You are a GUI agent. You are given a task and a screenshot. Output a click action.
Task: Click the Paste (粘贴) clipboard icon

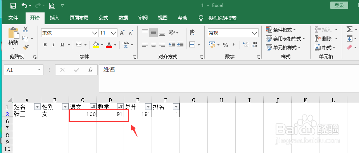[x=14, y=33]
